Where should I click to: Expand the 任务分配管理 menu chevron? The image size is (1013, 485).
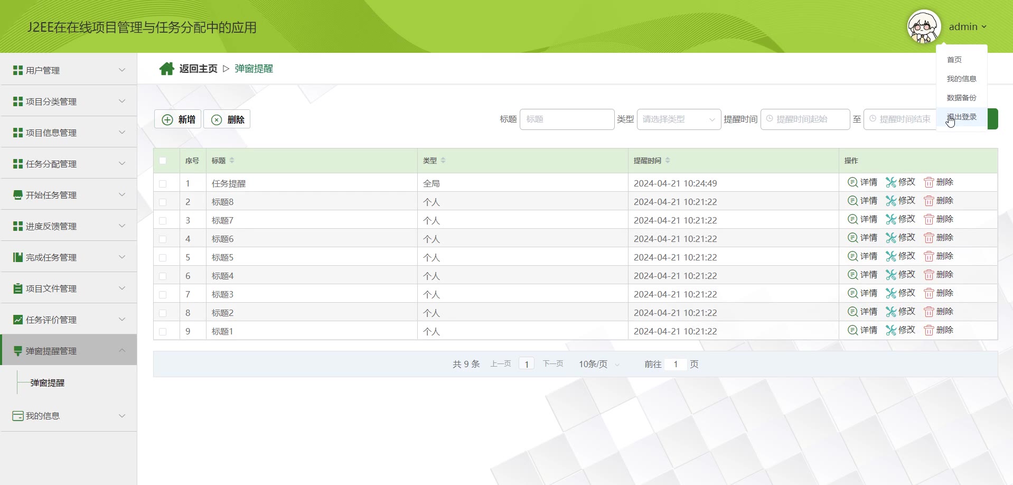pyautogui.click(x=122, y=163)
